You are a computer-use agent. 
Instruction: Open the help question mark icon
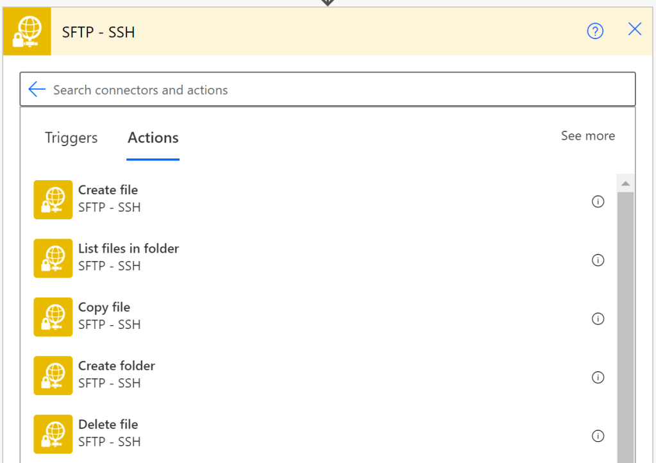tap(595, 31)
